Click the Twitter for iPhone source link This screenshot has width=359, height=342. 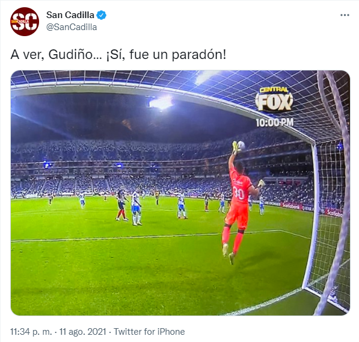click(x=149, y=331)
